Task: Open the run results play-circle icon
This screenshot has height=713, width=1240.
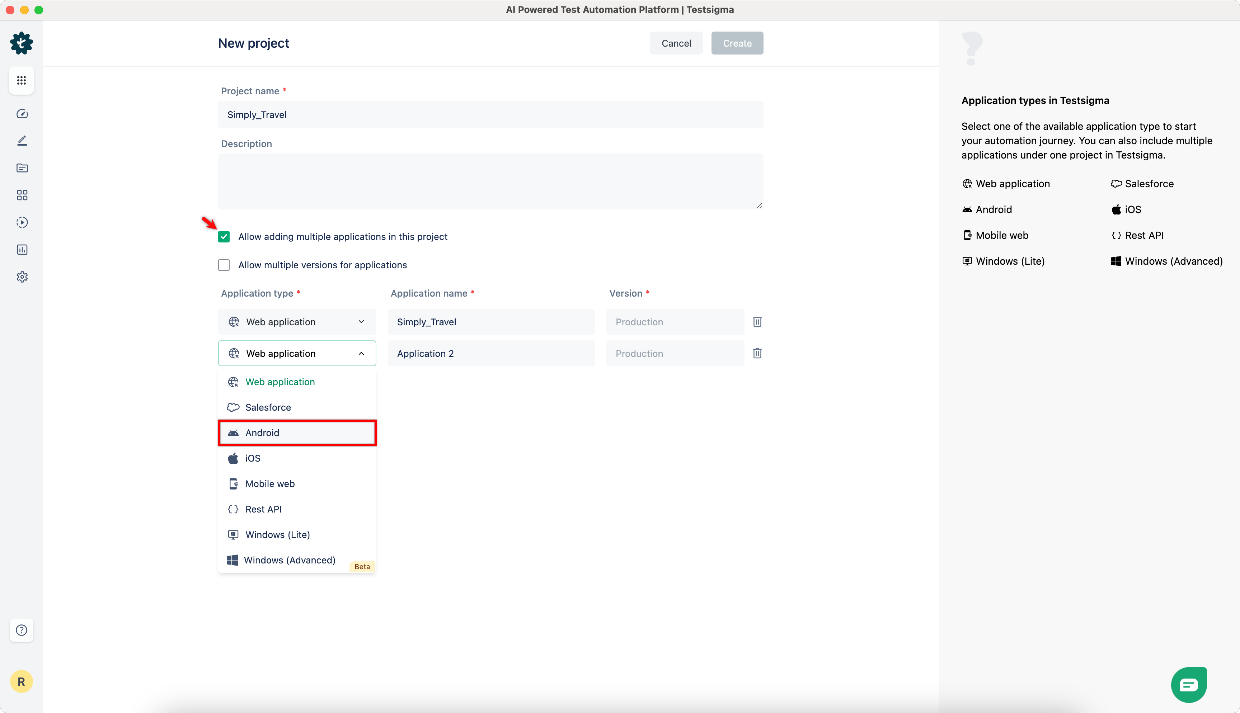Action: (x=22, y=222)
